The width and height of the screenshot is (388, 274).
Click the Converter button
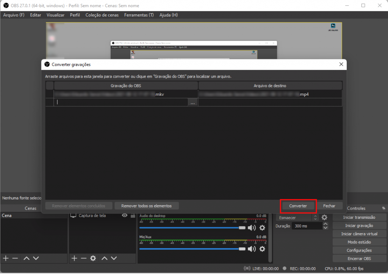point(298,206)
